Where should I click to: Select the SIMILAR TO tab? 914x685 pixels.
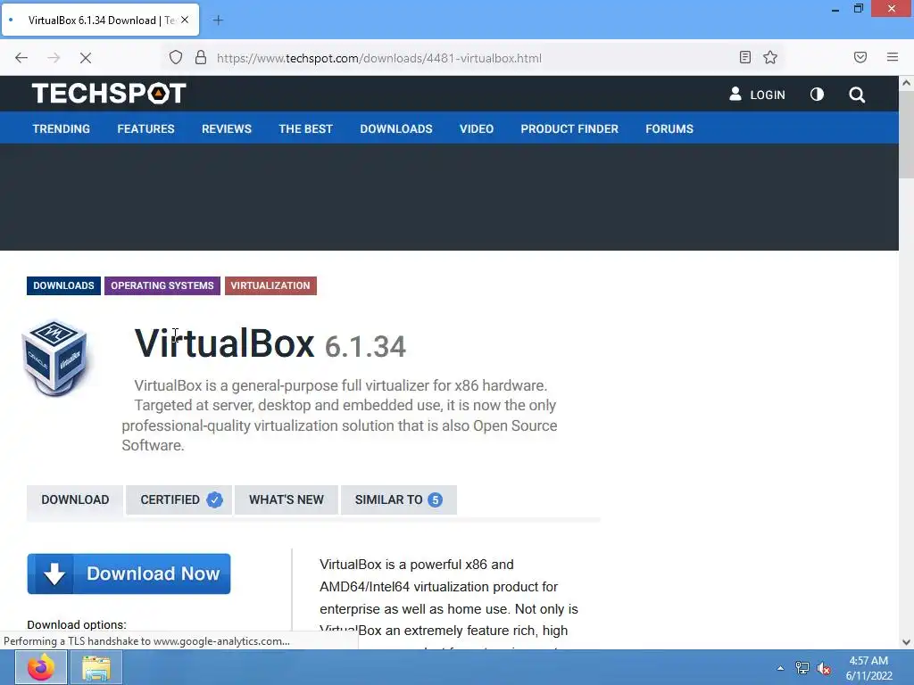(x=399, y=499)
